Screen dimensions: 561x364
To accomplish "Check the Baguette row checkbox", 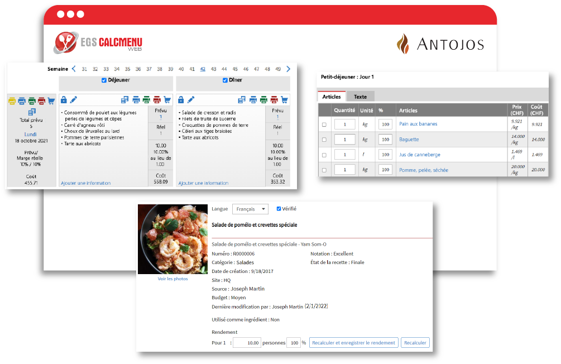I will tap(324, 140).
